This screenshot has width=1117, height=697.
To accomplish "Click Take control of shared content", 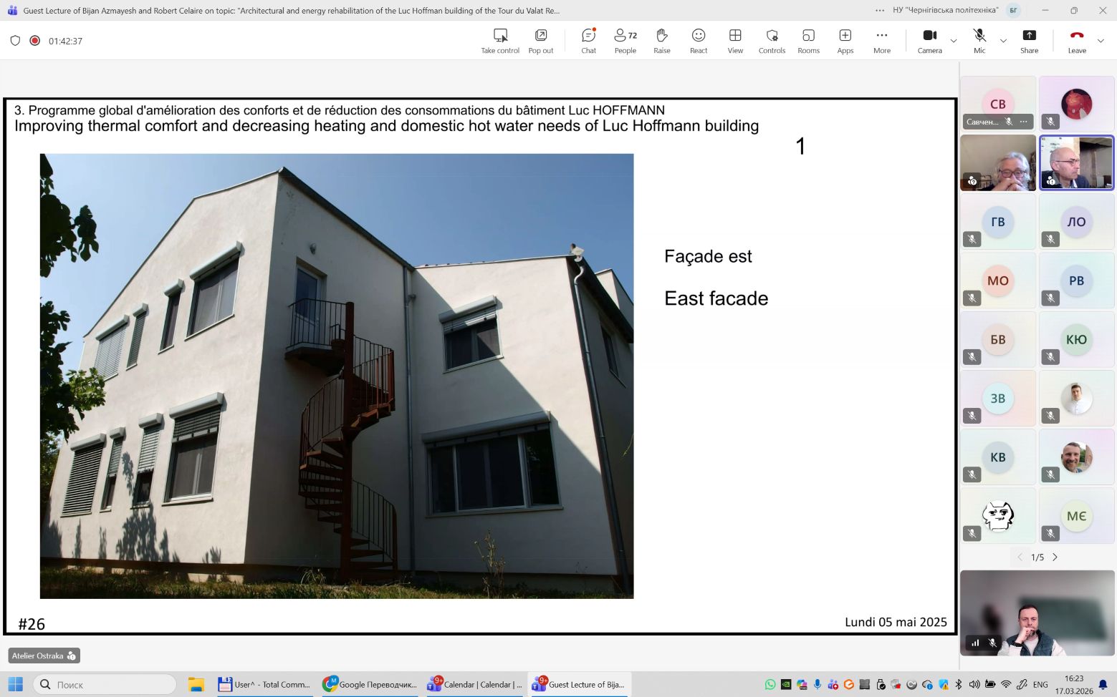I will [x=500, y=41].
